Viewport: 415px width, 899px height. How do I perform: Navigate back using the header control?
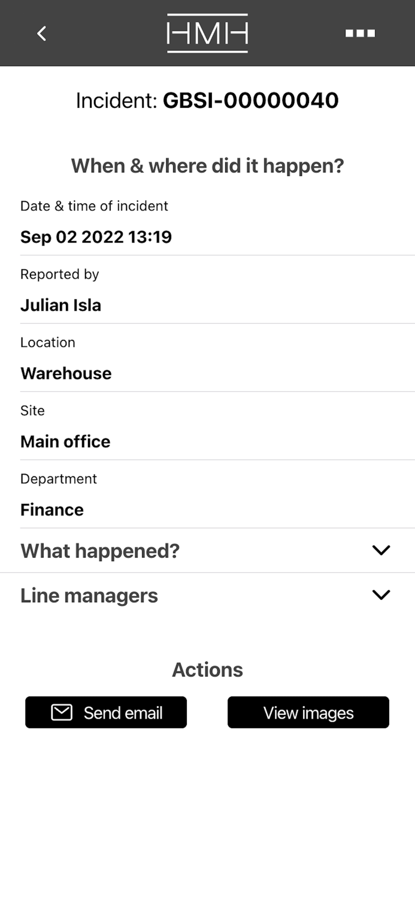point(41,33)
